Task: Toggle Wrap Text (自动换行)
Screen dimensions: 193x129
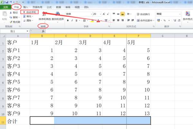Action: 143,14
